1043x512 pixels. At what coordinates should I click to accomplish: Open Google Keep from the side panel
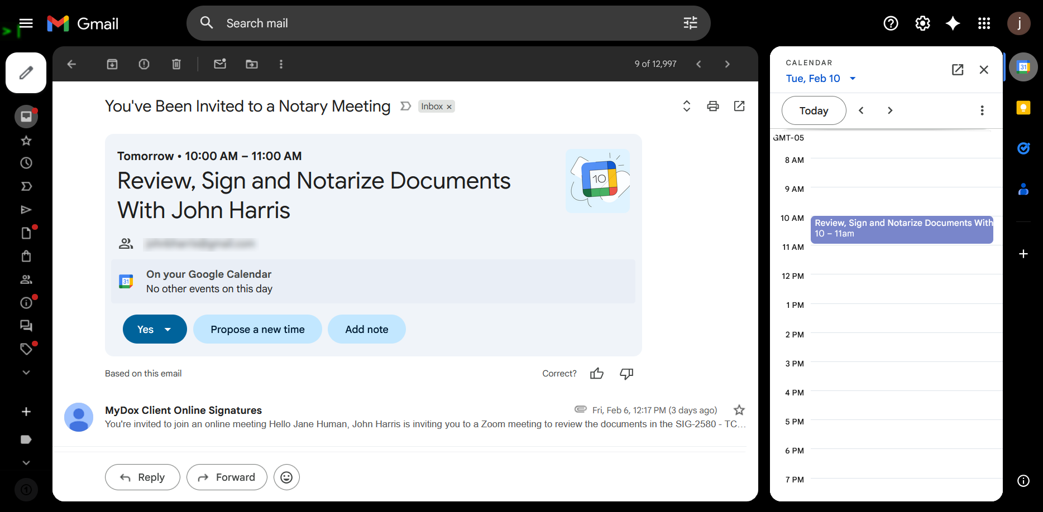tap(1023, 108)
